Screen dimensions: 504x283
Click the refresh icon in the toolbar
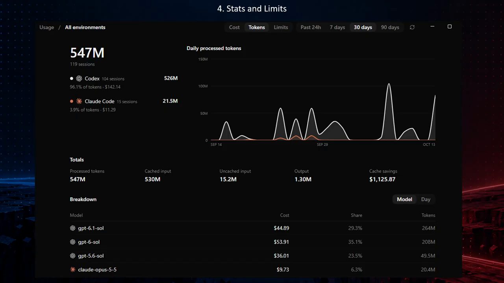tap(412, 27)
